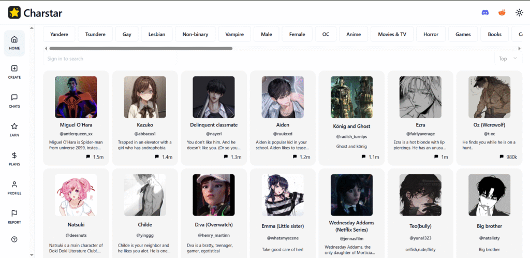Open Oz {Werewolf} avatar image
Screen dimensions: 530x258
pos(489,97)
